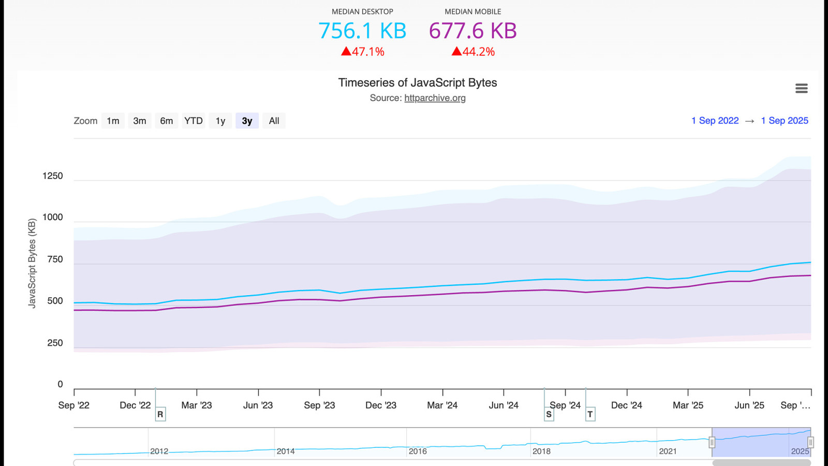The height and width of the screenshot is (466, 828).
Task: Click the median desktop 756.1 KB value
Action: [x=362, y=31]
